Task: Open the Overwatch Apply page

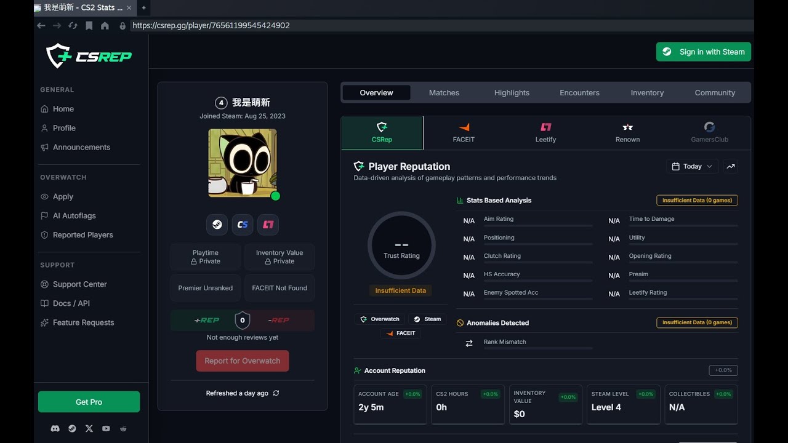Action: [x=57, y=196]
